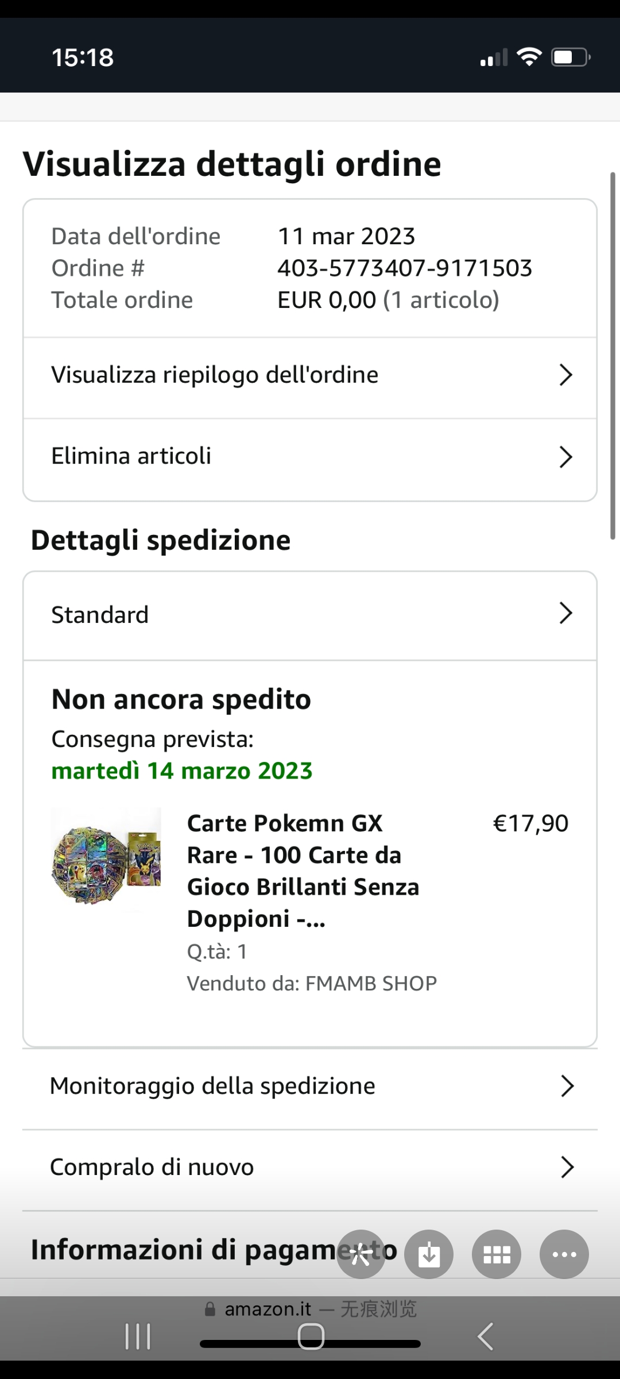Expand Standard shipping details chevron

[565, 614]
